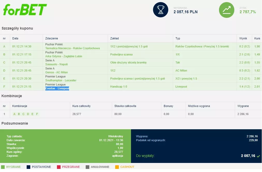262x172 pixels.
Task: Select combination letter F in Kombinacje row
Action: point(37,114)
